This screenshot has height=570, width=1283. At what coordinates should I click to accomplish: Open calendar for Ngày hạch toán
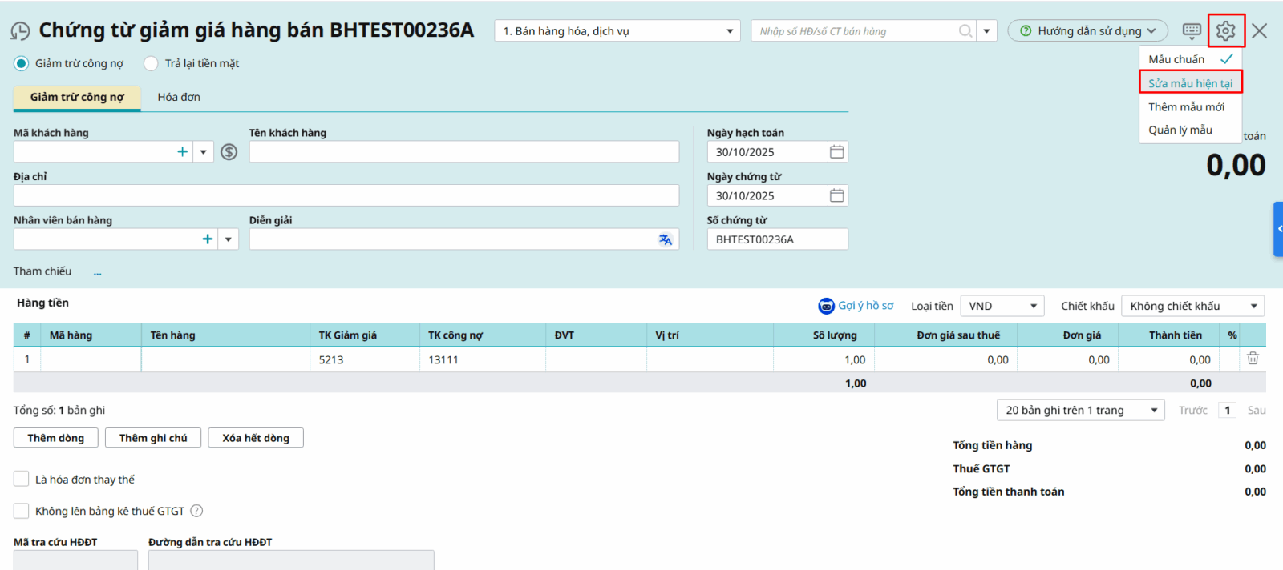click(836, 152)
